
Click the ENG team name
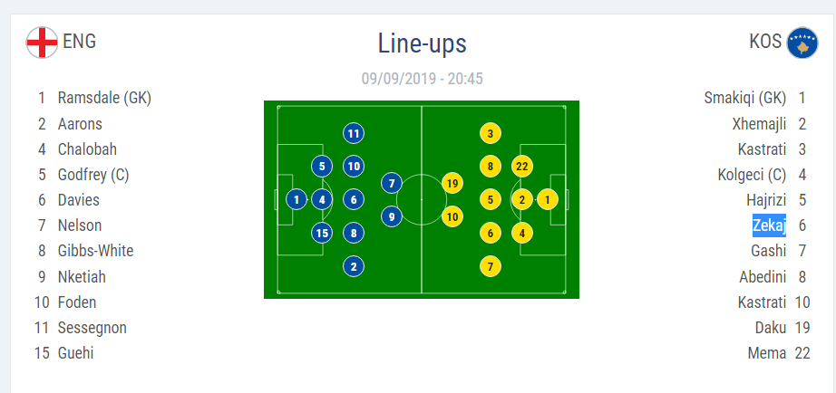coord(79,42)
